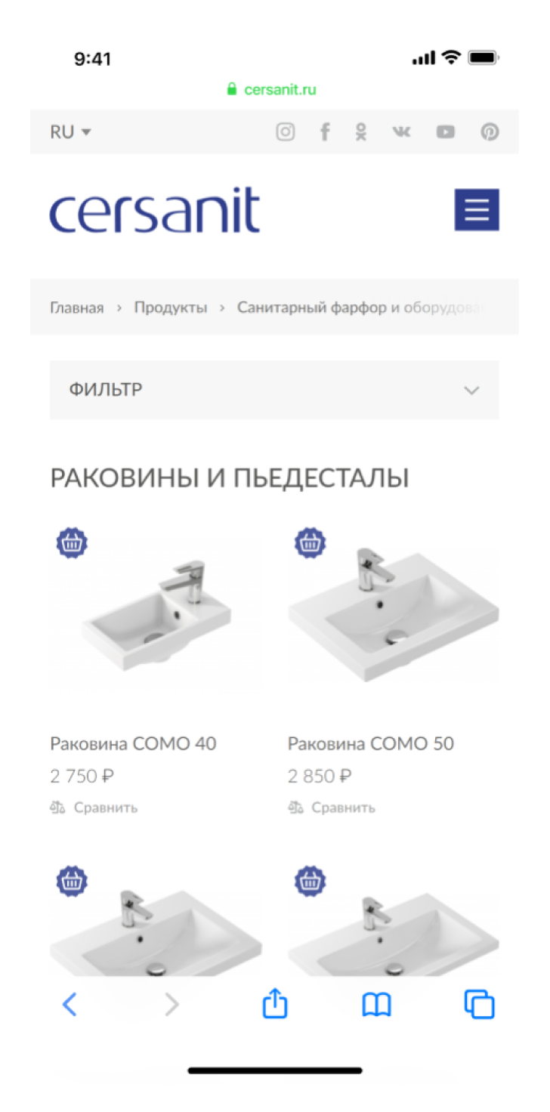The image size is (550, 1112).
Task: Open the Раковина COMO 40 product title
Action: coord(133,743)
